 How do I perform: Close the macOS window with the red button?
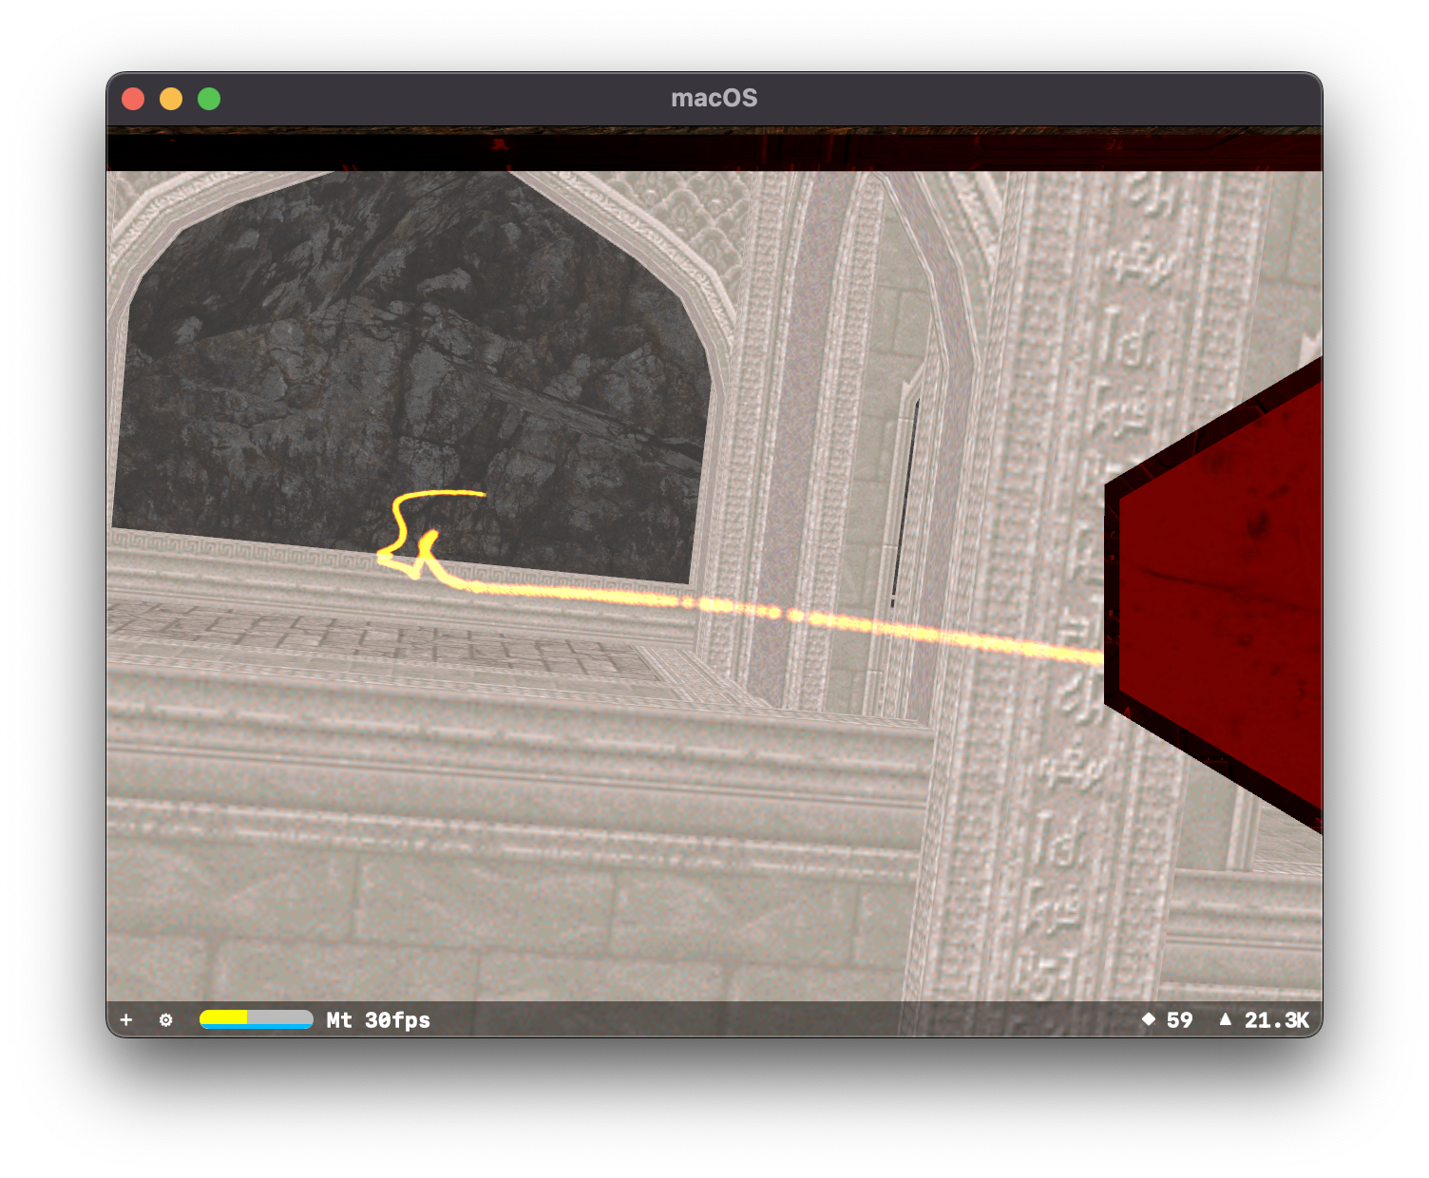click(133, 99)
